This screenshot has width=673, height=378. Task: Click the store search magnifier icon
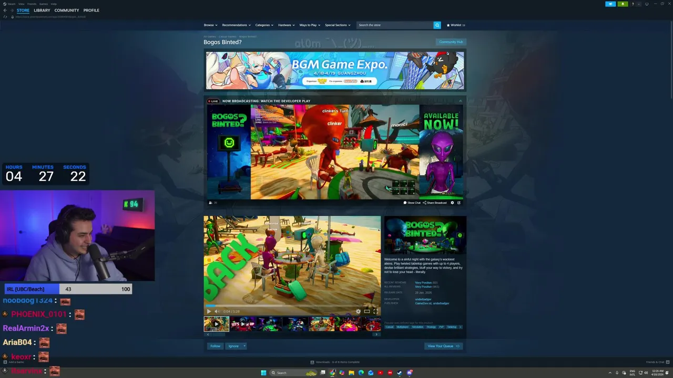click(437, 25)
